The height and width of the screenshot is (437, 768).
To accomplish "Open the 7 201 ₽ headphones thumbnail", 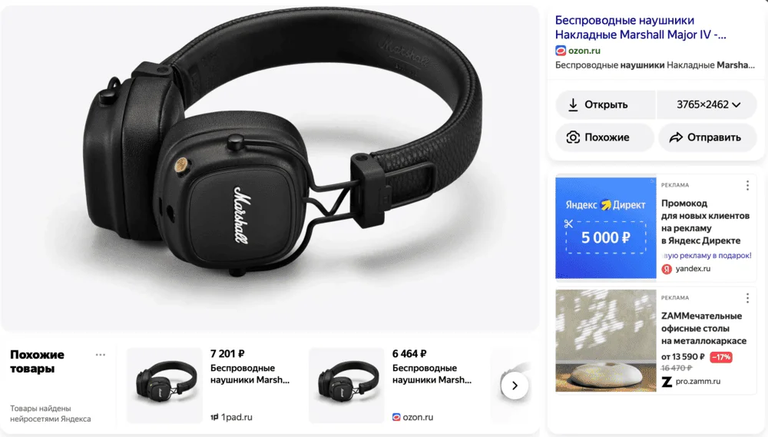I will click(x=164, y=385).
